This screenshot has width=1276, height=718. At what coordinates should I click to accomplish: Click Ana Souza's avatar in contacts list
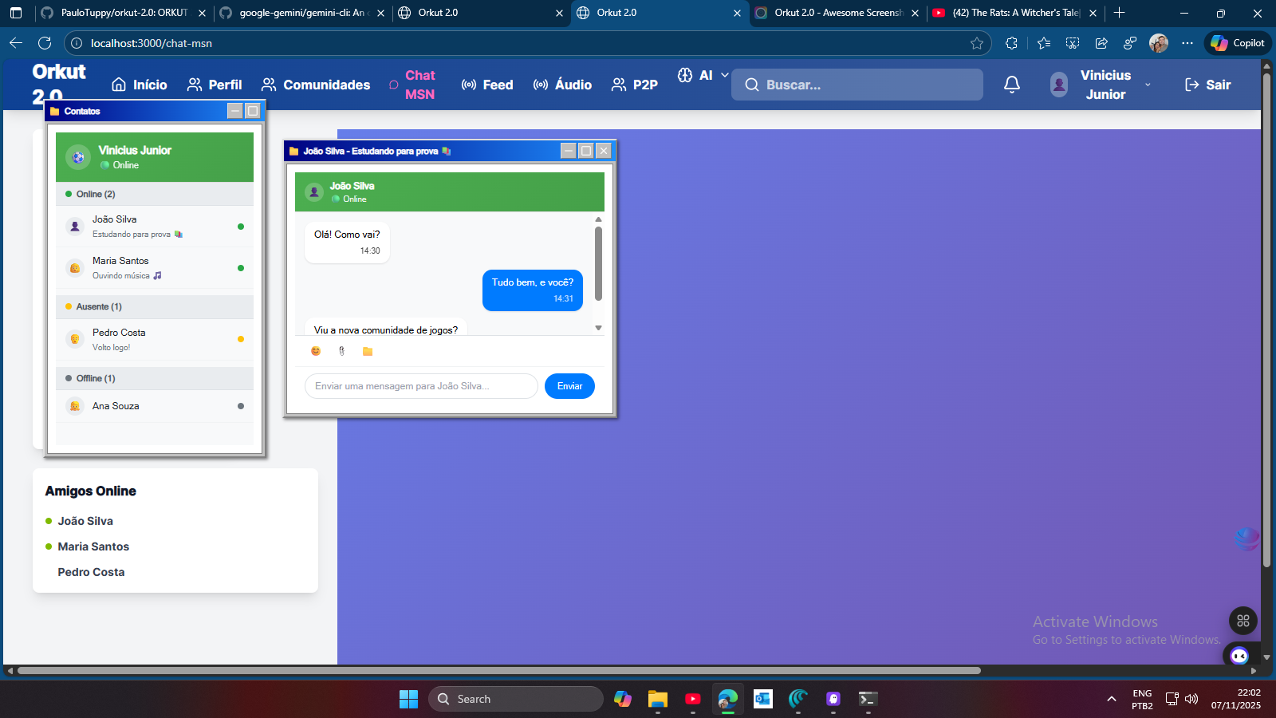tap(75, 406)
